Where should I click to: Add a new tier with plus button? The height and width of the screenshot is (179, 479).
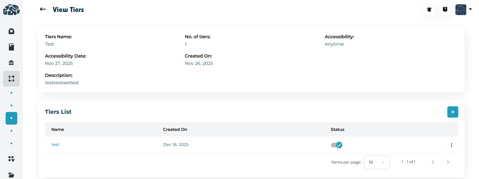point(453,112)
